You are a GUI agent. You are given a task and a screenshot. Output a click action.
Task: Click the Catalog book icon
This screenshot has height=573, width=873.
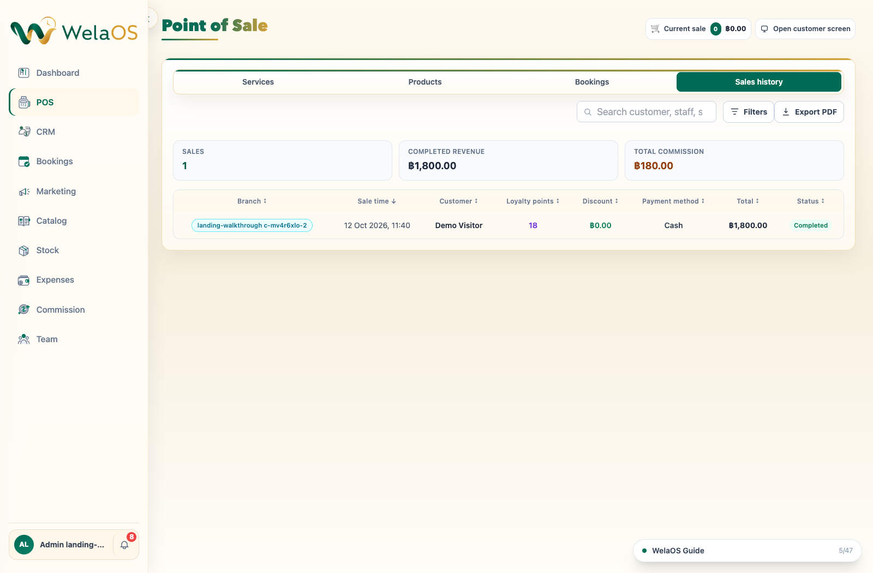click(24, 220)
